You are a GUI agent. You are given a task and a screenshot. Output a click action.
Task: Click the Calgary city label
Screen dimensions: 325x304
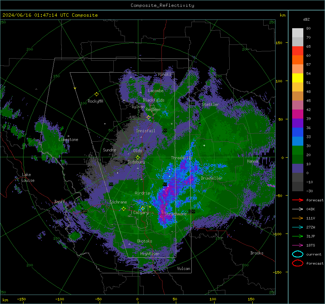[x=141, y=213]
